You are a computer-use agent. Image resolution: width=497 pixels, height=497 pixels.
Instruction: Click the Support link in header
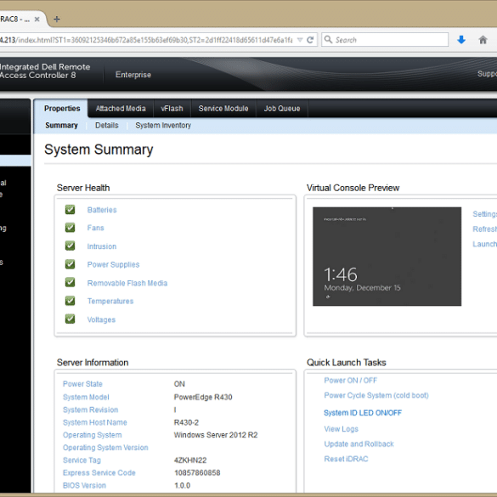(x=487, y=74)
